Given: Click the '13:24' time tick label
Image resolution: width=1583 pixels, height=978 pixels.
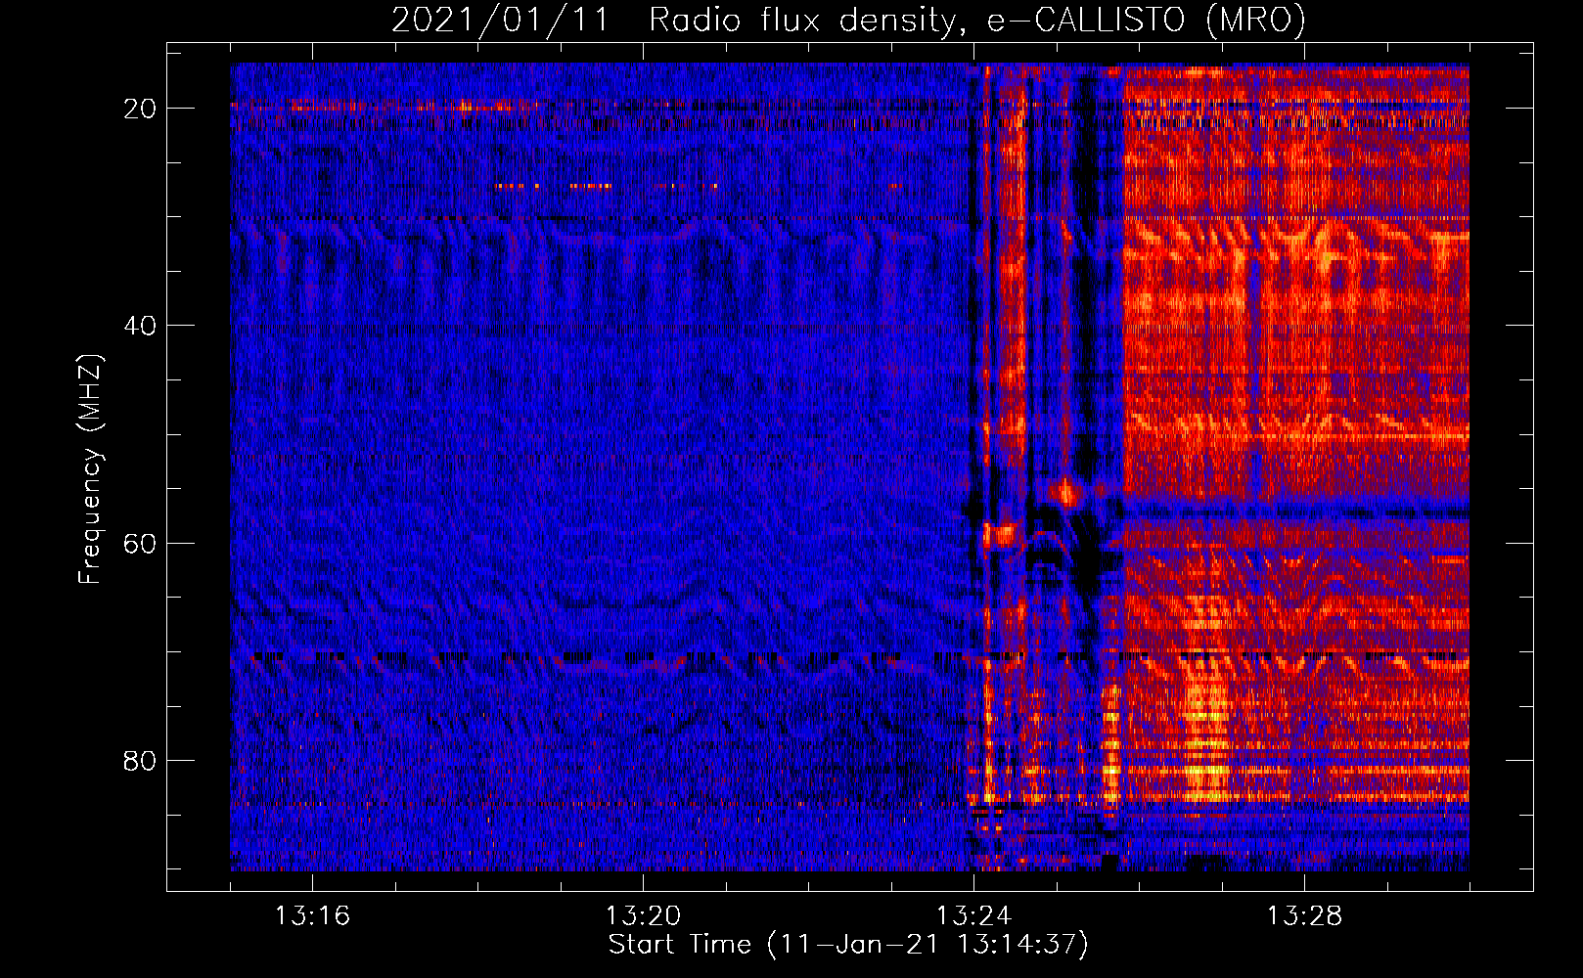Looking at the screenshot, I should 973,916.
